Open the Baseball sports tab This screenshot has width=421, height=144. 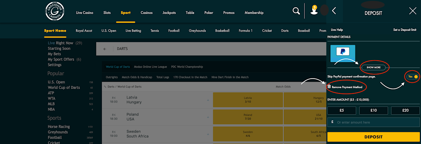[x=304, y=31]
